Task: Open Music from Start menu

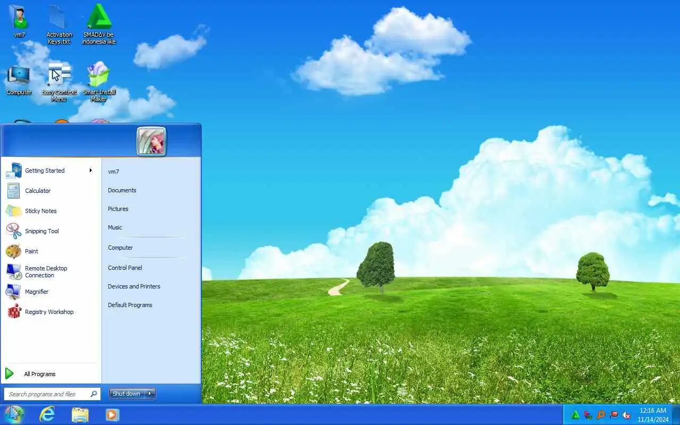Action: point(115,227)
